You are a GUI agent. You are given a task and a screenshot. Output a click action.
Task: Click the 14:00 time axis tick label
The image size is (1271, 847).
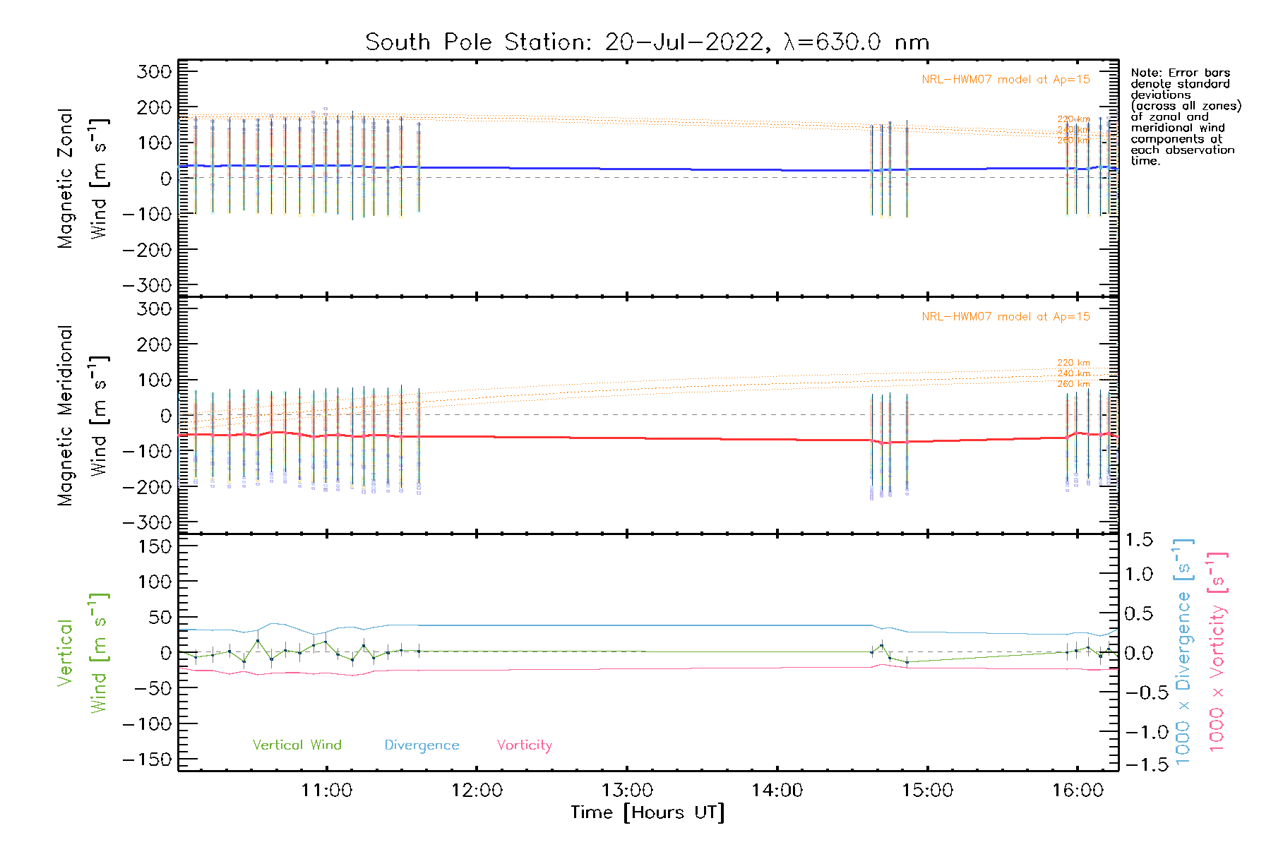pos(777,791)
